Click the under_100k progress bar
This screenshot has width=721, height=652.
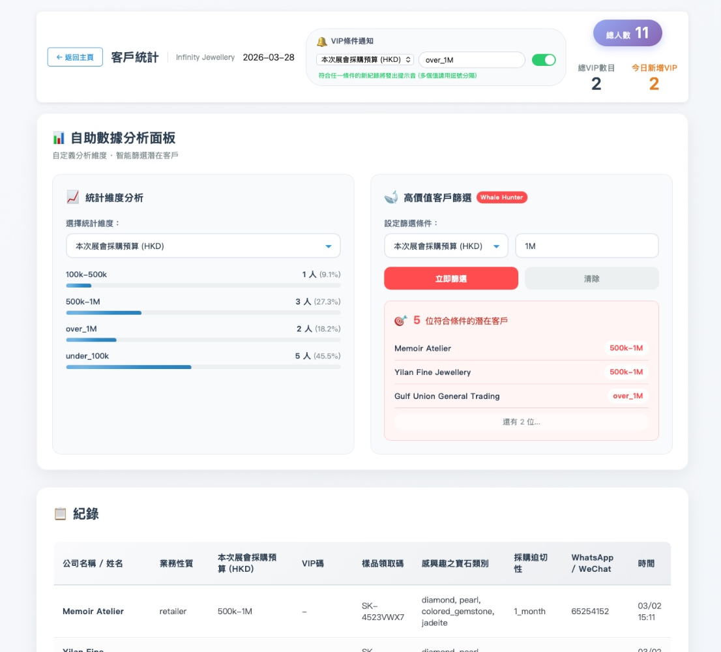coord(203,367)
